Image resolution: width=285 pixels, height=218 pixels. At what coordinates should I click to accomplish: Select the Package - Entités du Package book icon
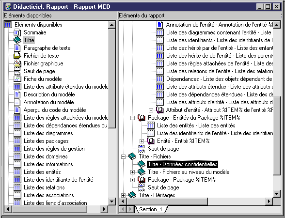click(x=142, y=118)
